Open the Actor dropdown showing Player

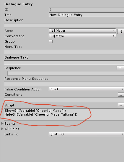point(82,30)
